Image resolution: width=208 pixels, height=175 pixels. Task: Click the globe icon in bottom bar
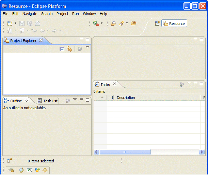[x=21, y=170]
